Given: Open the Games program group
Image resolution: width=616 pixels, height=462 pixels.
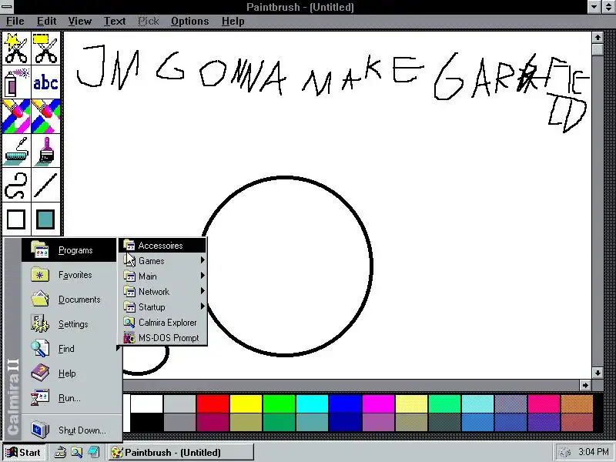Looking at the screenshot, I should 162,261.
